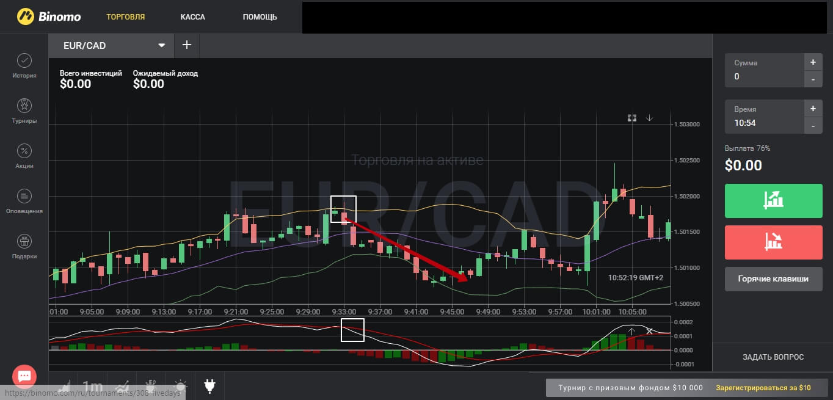Viewport: 833px width, 400px height.
Task: Decrease Время expiry with minus
Action: coord(813,126)
